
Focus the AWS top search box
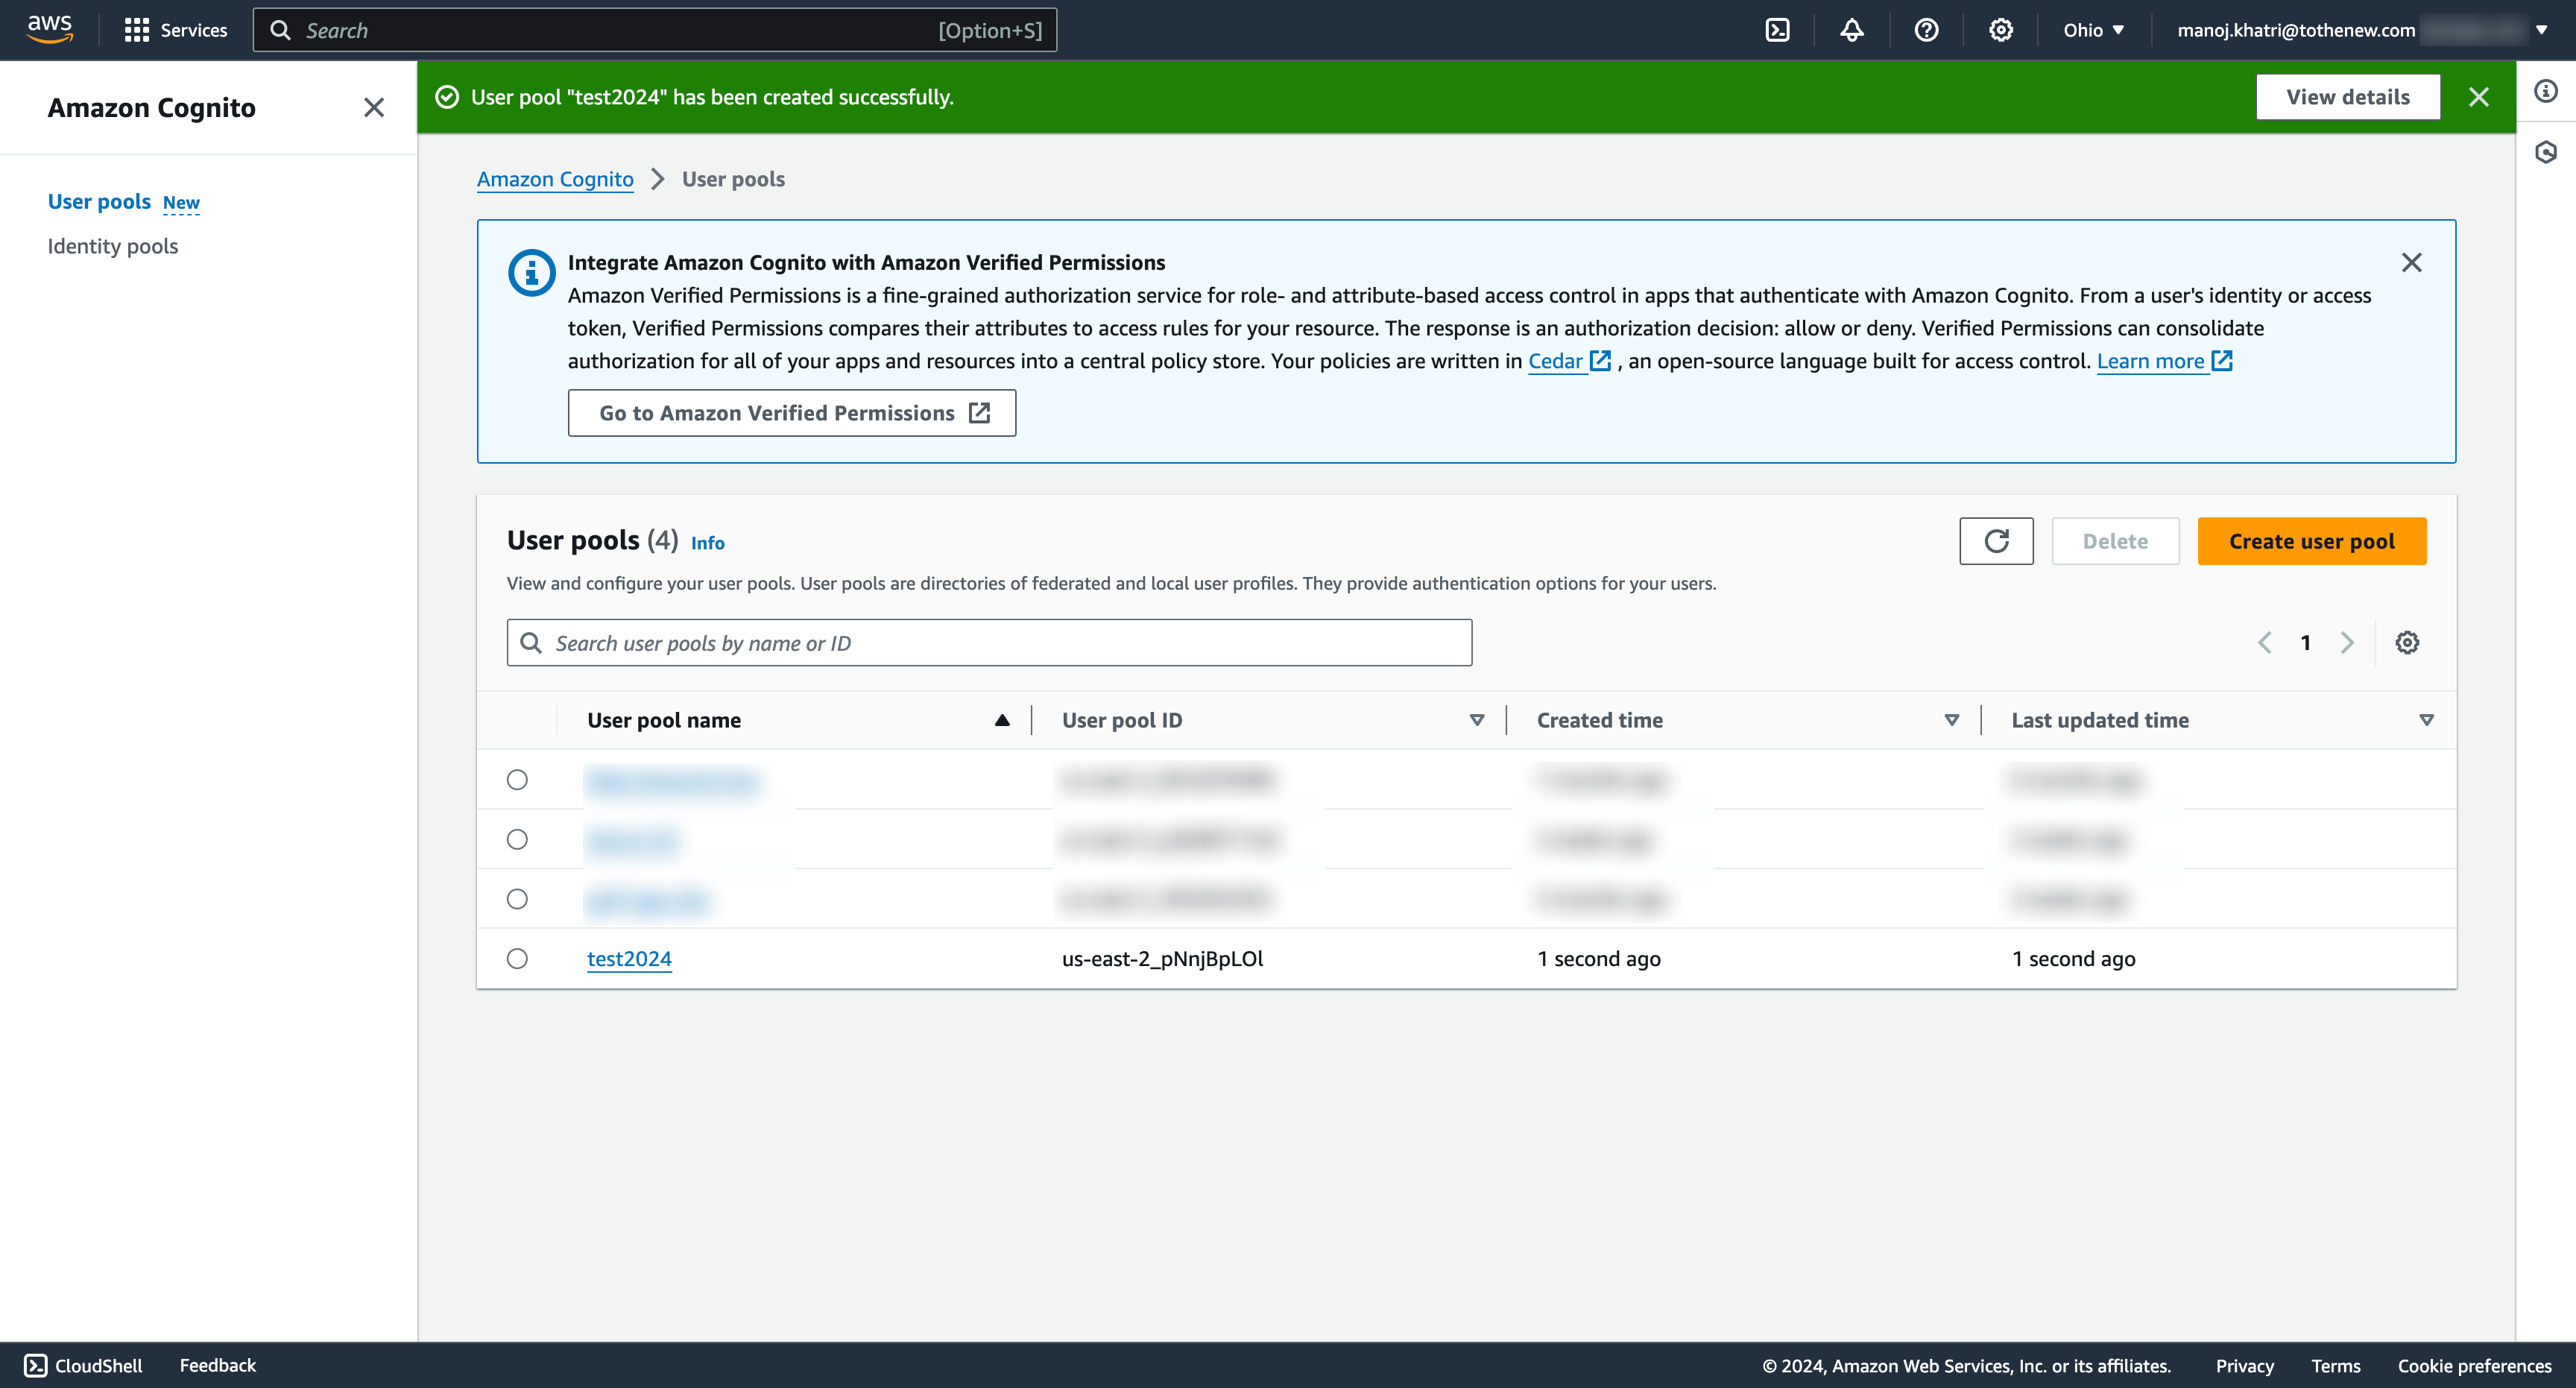(655, 30)
